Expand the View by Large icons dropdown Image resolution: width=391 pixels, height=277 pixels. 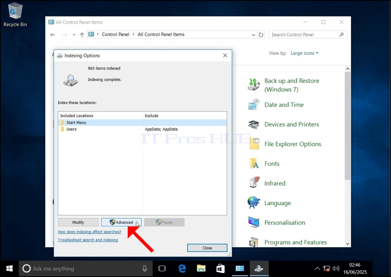click(x=305, y=53)
